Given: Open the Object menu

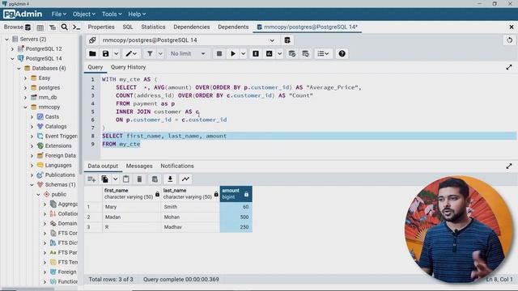Looking at the screenshot, I should pyautogui.click(x=83, y=15).
